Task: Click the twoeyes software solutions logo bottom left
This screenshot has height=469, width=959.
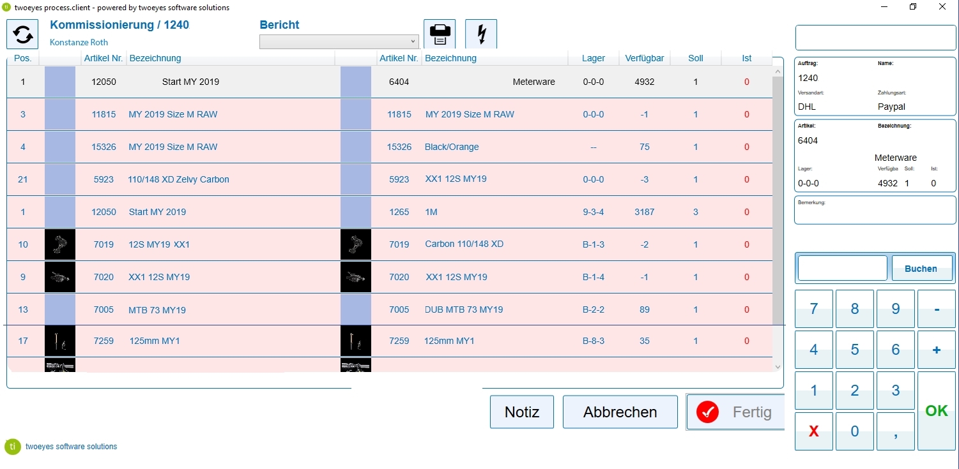Action: 13,447
